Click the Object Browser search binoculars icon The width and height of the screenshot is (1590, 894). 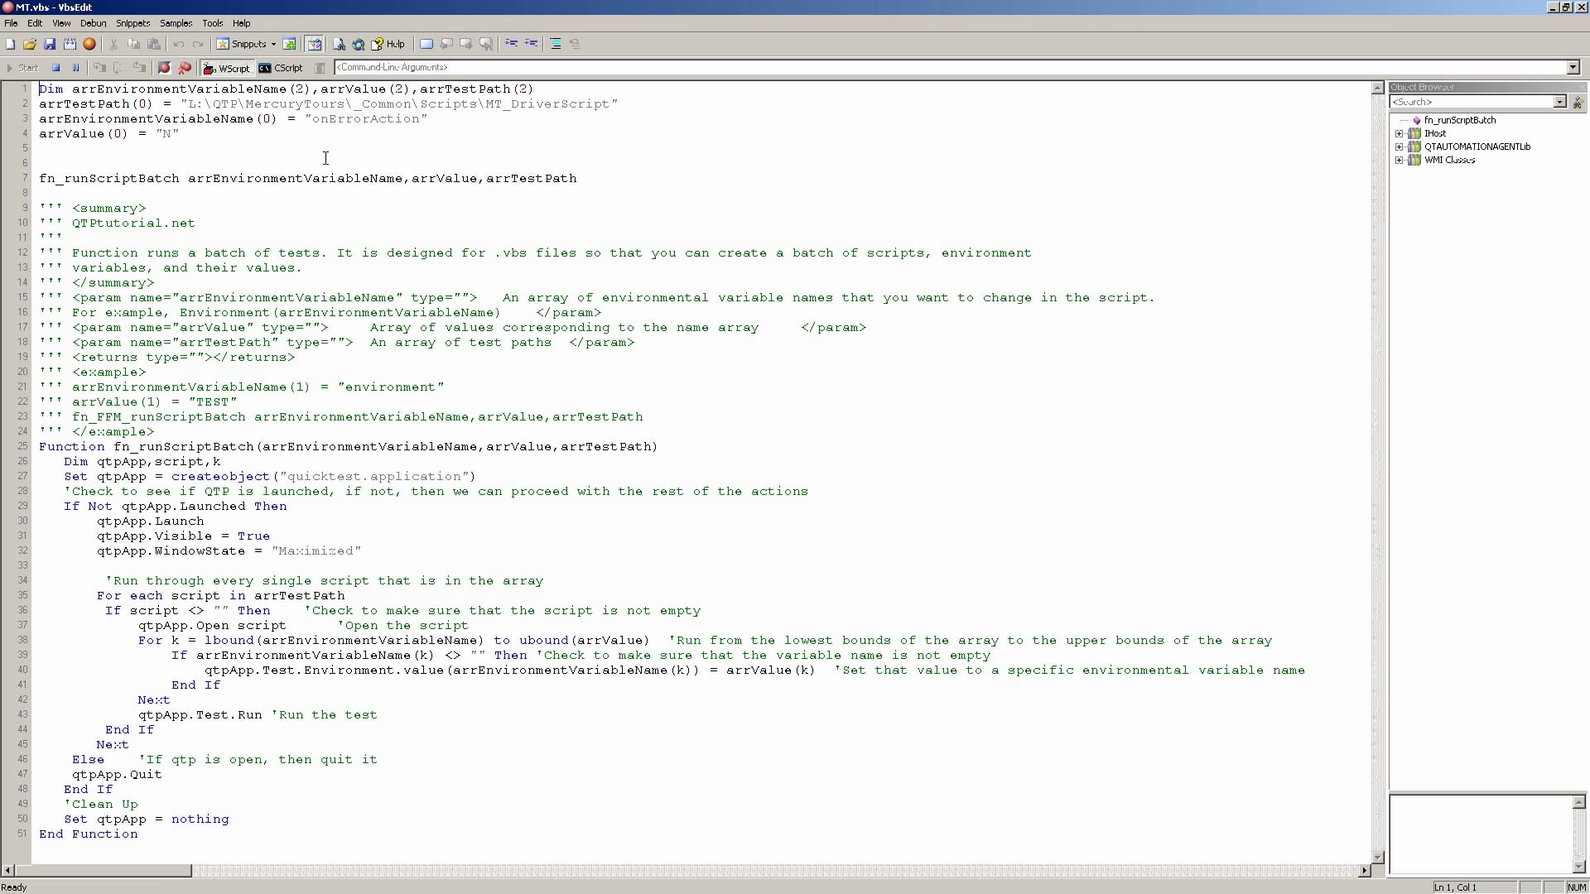(1578, 102)
